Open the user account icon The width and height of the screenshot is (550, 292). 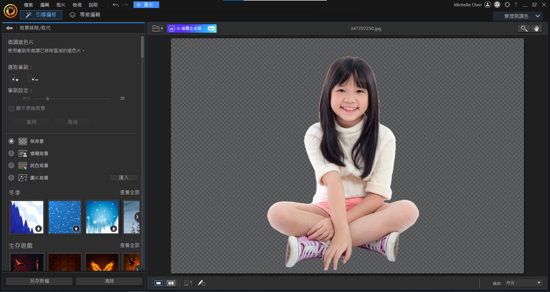488,5
